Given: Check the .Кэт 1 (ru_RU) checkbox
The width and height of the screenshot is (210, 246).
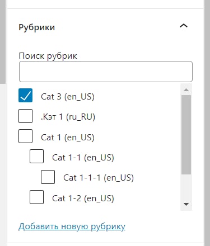Looking at the screenshot, I should click(25, 116).
